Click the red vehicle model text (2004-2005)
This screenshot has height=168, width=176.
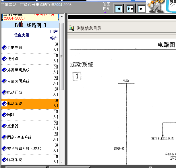(x=14, y=18)
